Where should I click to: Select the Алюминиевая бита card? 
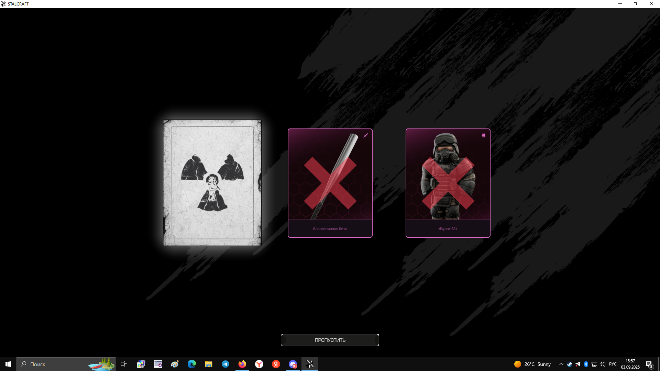[x=330, y=183]
